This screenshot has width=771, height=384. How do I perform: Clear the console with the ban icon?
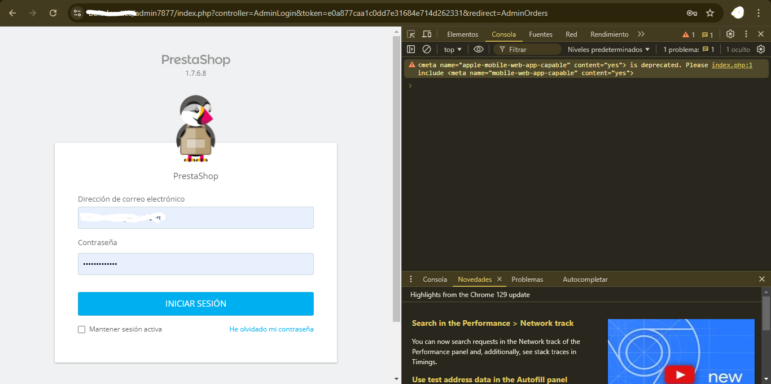[x=427, y=50]
